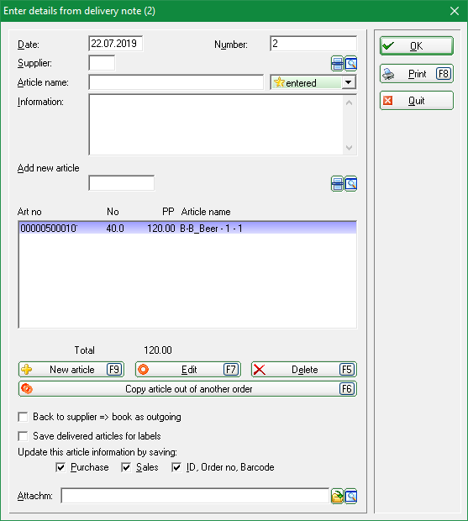This screenshot has height=521, width=468.
Task: Click Copy article out of another order
Action: [x=187, y=389]
